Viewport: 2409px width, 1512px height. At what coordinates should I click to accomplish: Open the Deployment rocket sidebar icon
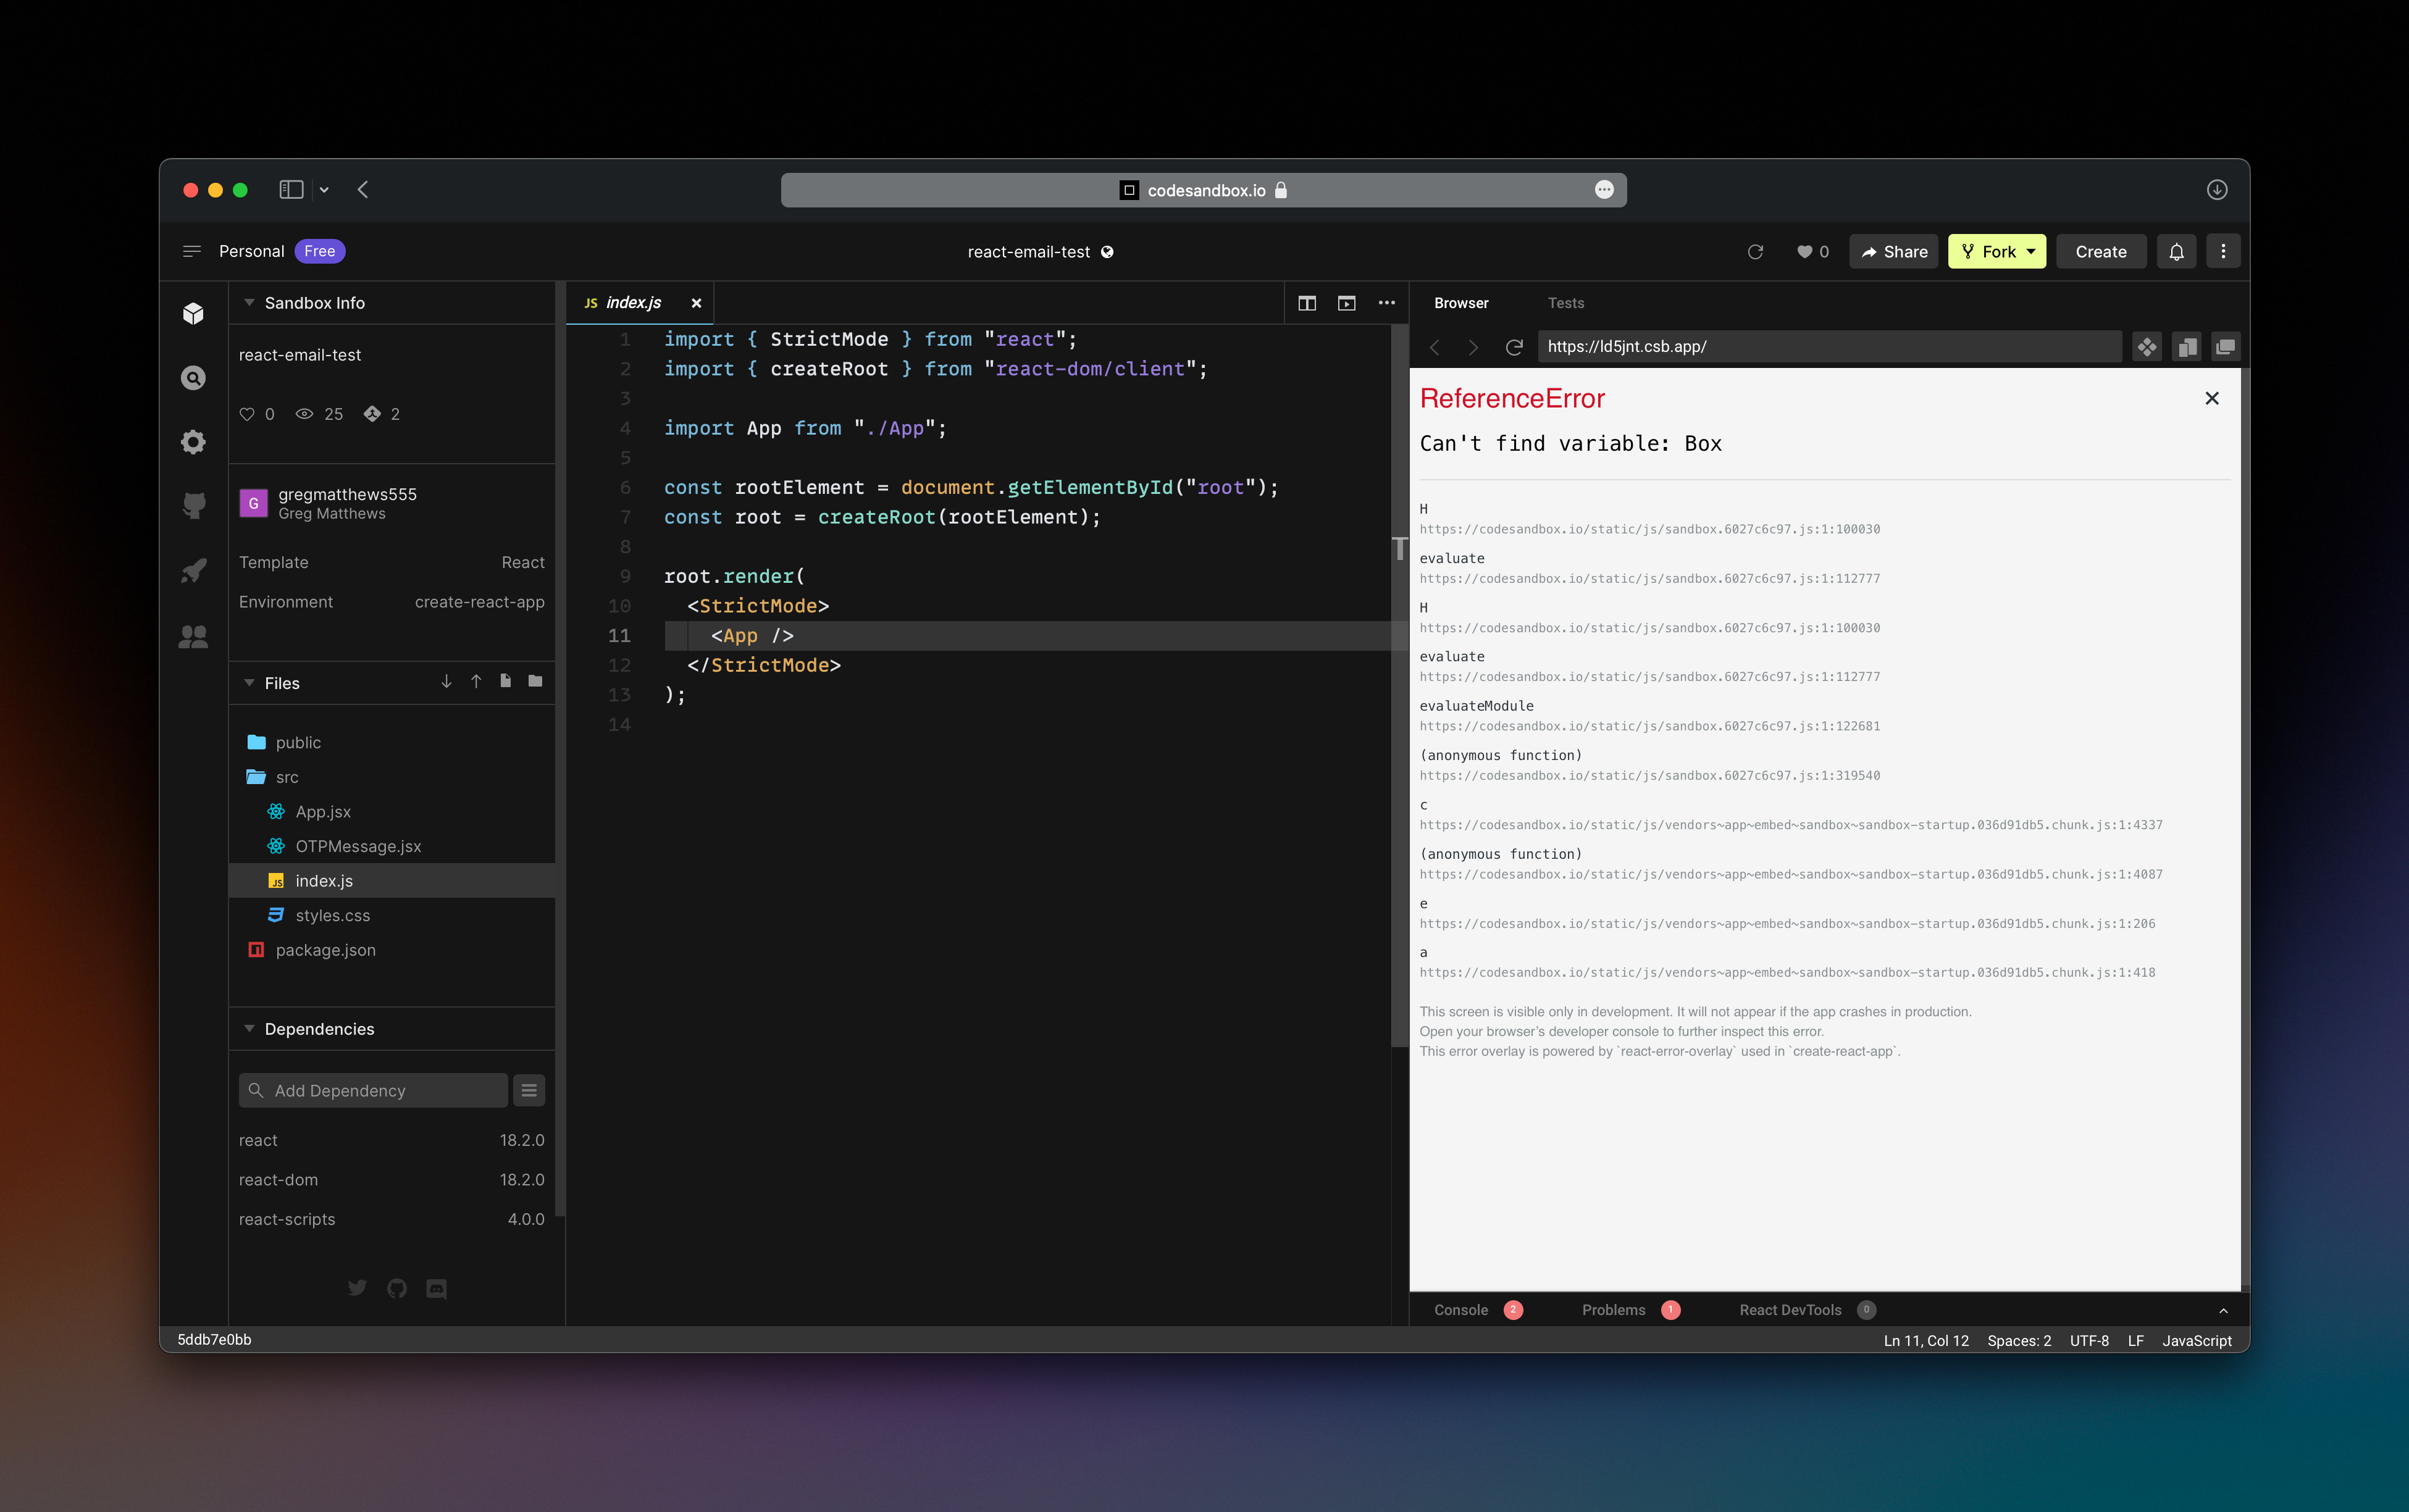pos(193,571)
